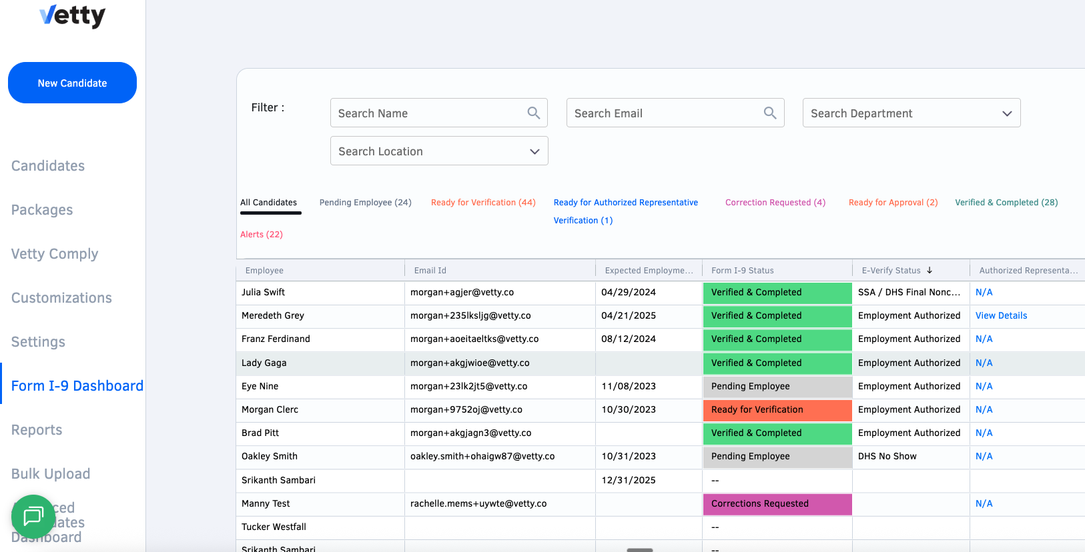Click the Search Email magnifier icon
Viewport: 1085px width, 552px height.
click(769, 113)
